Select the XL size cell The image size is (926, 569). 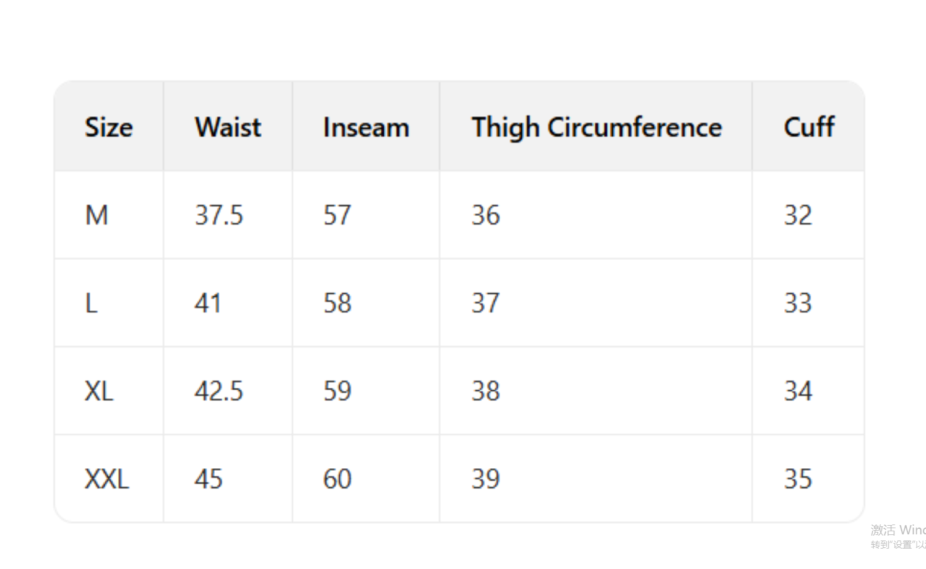point(99,391)
